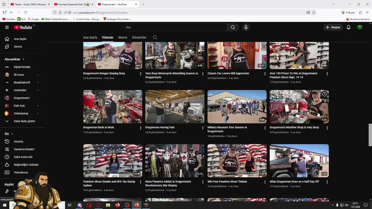Screen dimensions: 372x209
Task: Expand the Siz section chevron
Action: point(12,134)
